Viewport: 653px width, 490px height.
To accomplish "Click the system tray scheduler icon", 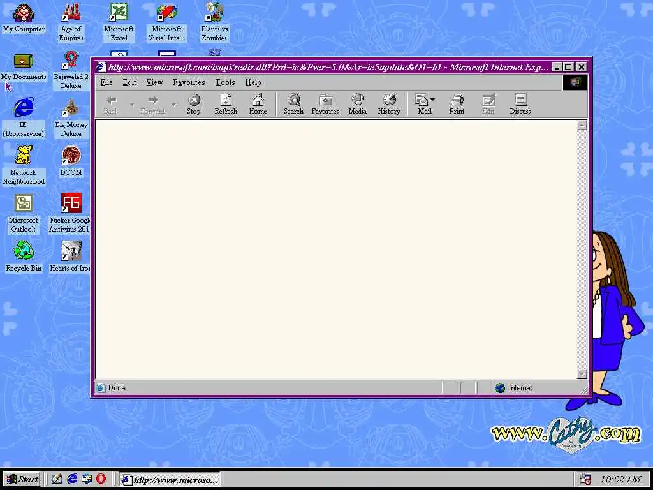I will 585,479.
